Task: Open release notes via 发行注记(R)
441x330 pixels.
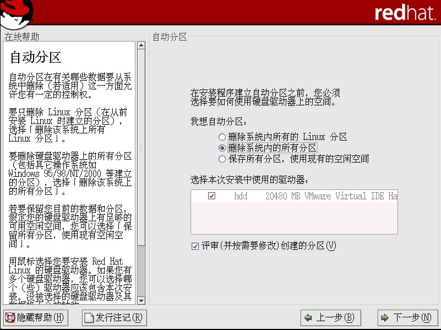Action: 115,318
